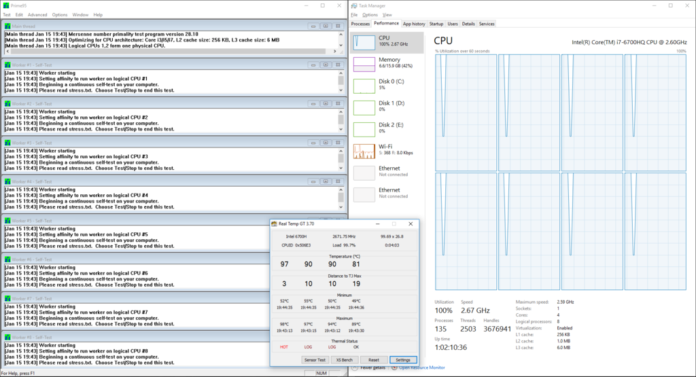Click Worker #6 window icon

point(7,259)
